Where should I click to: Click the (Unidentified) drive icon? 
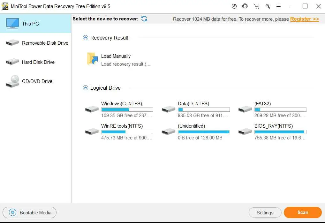coord(169,131)
